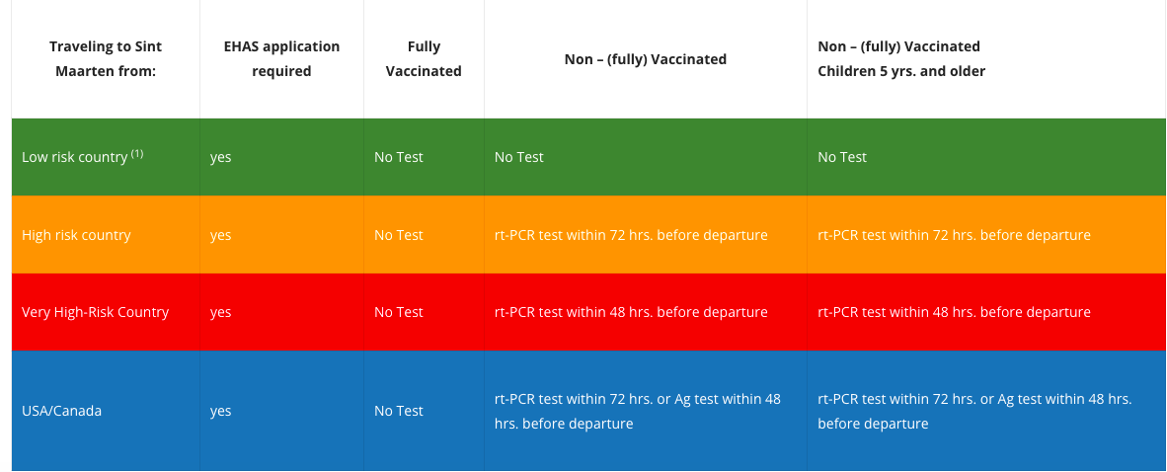Click "yes" in the High risk country row
The image size is (1167, 472).
pos(221,235)
